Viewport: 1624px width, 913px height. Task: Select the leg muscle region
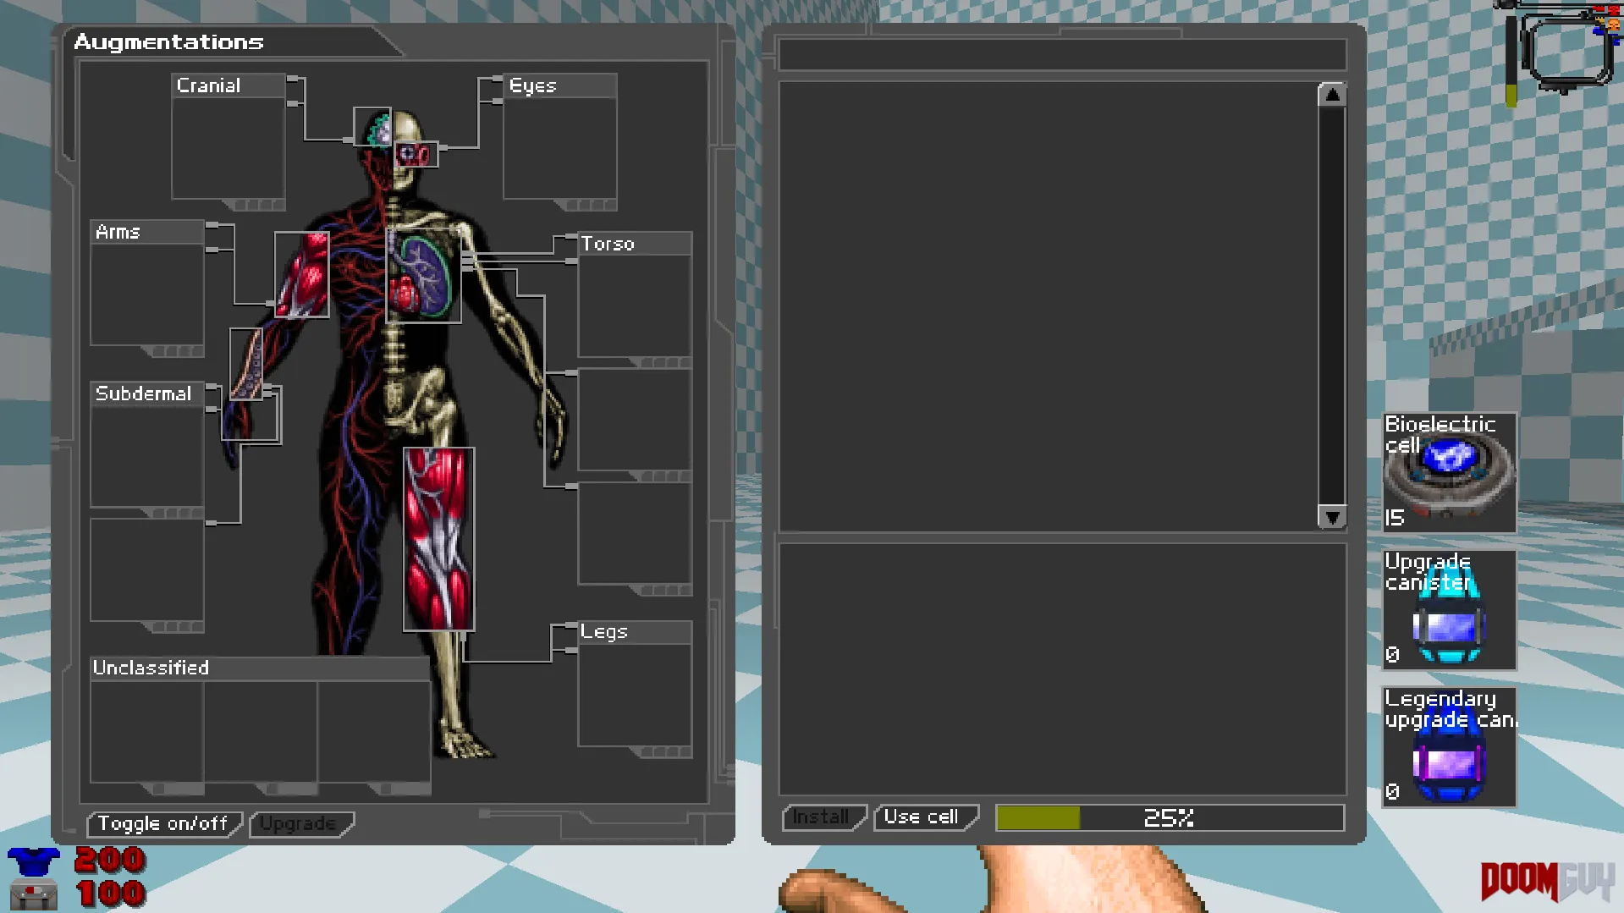tap(438, 539)
